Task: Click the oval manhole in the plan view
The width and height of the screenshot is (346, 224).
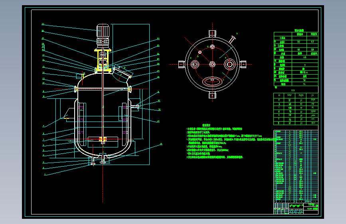Action: 212,82
